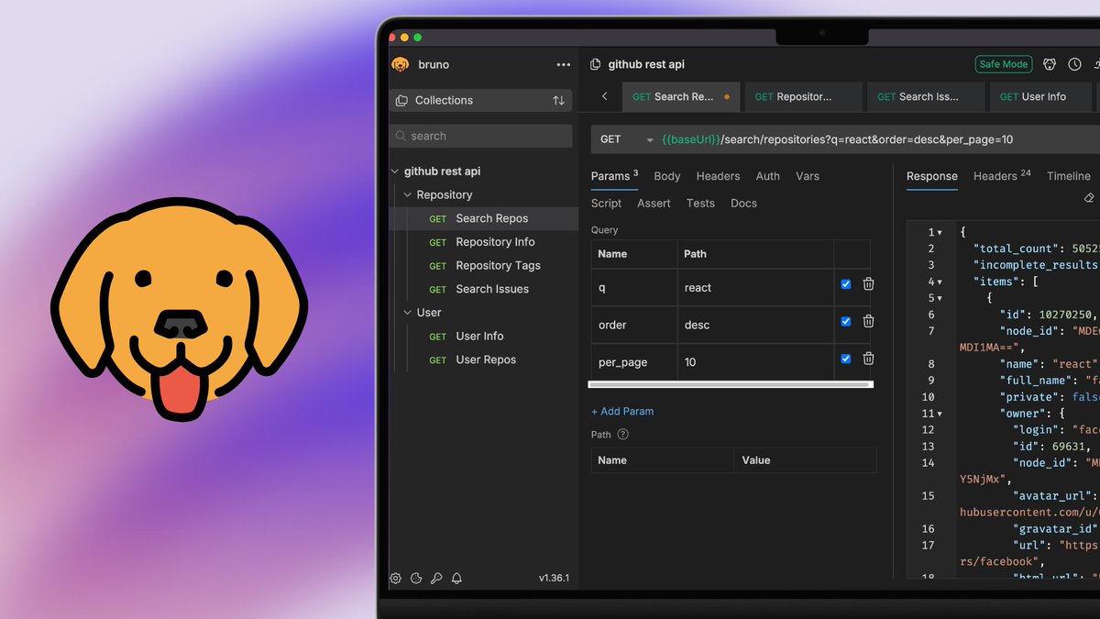
Task: Open the Docs tab
Action: (x=743, y=204)
